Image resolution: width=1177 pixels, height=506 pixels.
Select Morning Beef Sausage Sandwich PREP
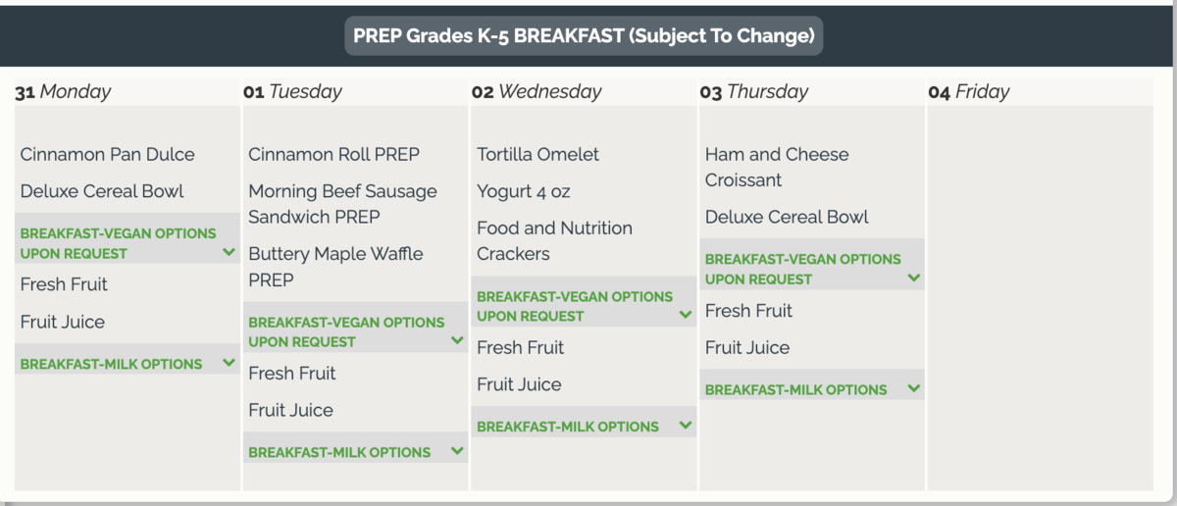[x=342, y=204]
